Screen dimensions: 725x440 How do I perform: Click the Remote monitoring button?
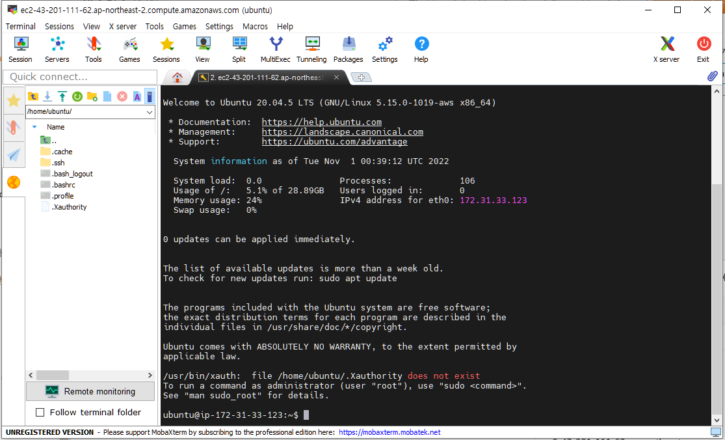[90, 391]
